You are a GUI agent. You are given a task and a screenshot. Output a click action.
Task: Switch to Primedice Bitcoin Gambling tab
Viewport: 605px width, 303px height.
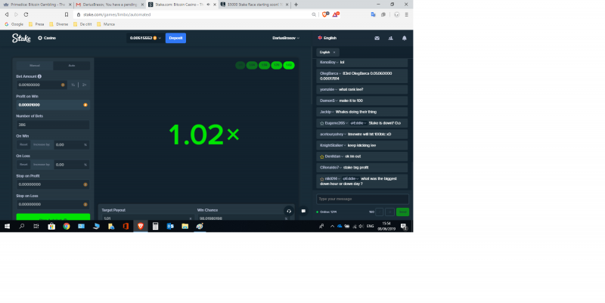37,5
